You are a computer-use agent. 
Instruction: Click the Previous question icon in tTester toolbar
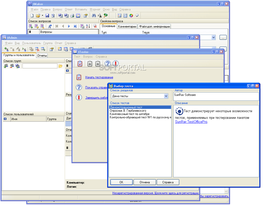(x=90, y=64)
